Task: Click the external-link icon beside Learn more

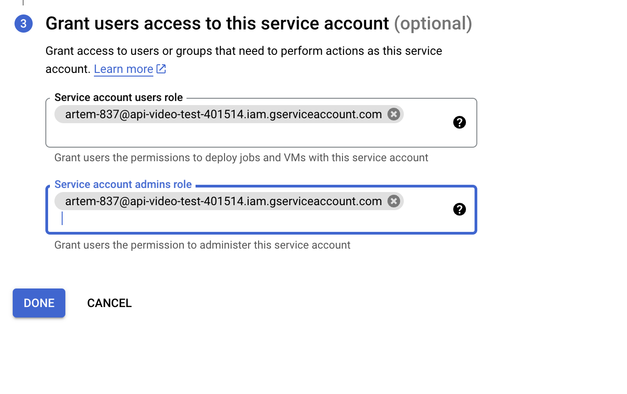Action: [161, 69]
